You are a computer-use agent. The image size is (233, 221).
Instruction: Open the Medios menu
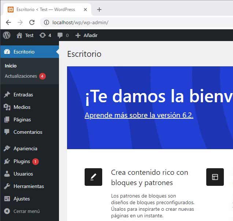pos(30,107)
